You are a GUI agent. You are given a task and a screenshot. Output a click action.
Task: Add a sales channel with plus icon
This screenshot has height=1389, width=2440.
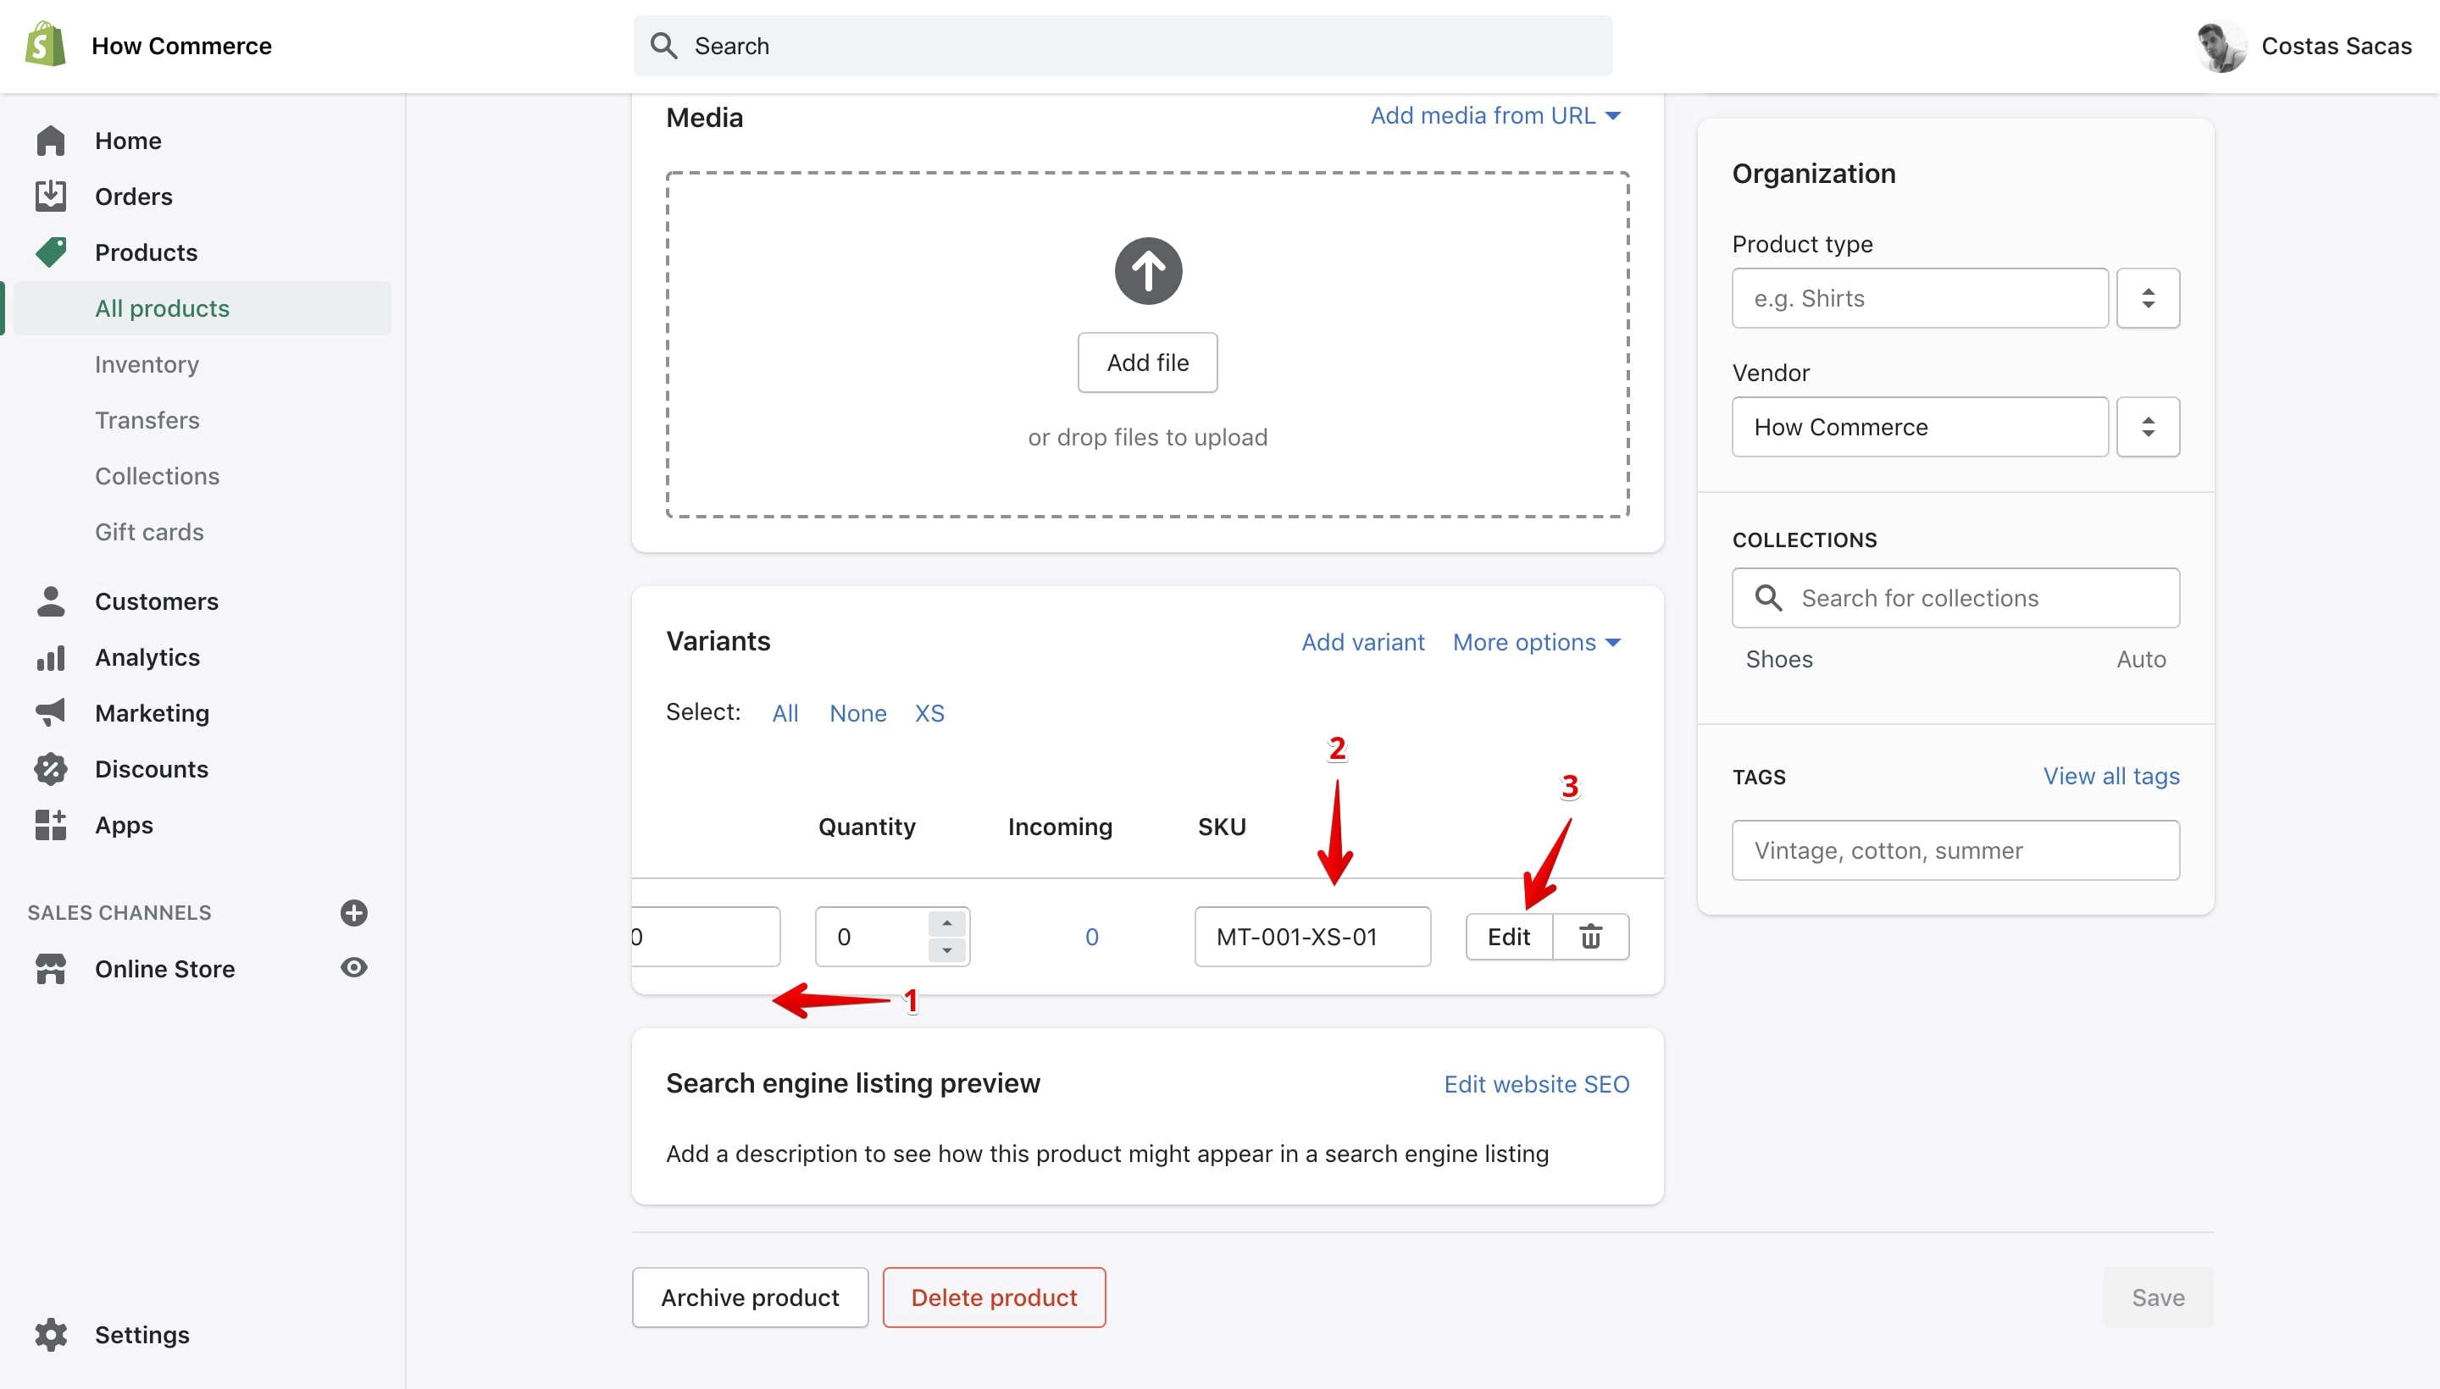(x=354, y=913)
